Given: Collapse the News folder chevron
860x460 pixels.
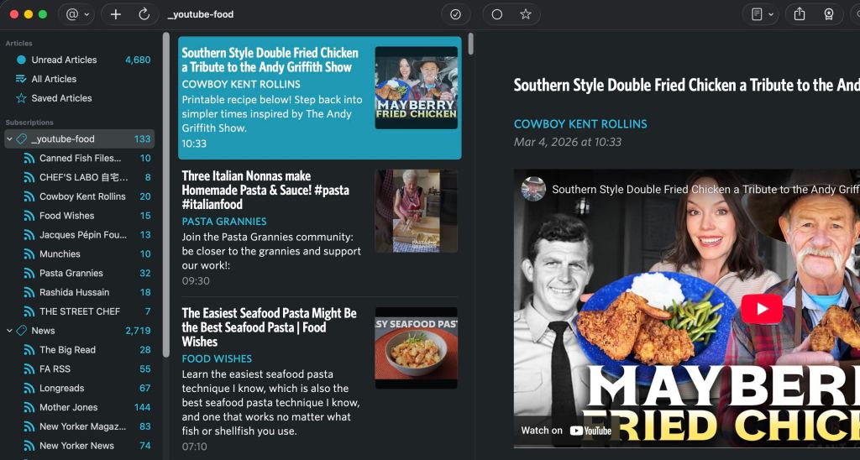Looking at the screenshot, I should coord(9,331).
